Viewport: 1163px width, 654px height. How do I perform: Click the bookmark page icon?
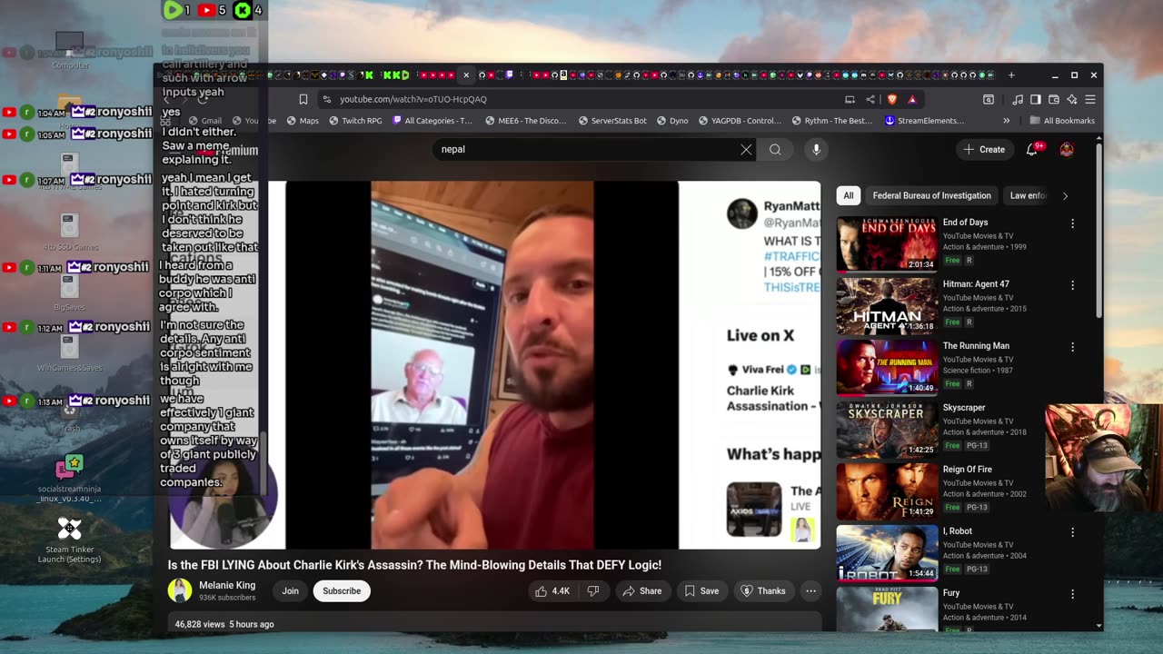[303, 99]
